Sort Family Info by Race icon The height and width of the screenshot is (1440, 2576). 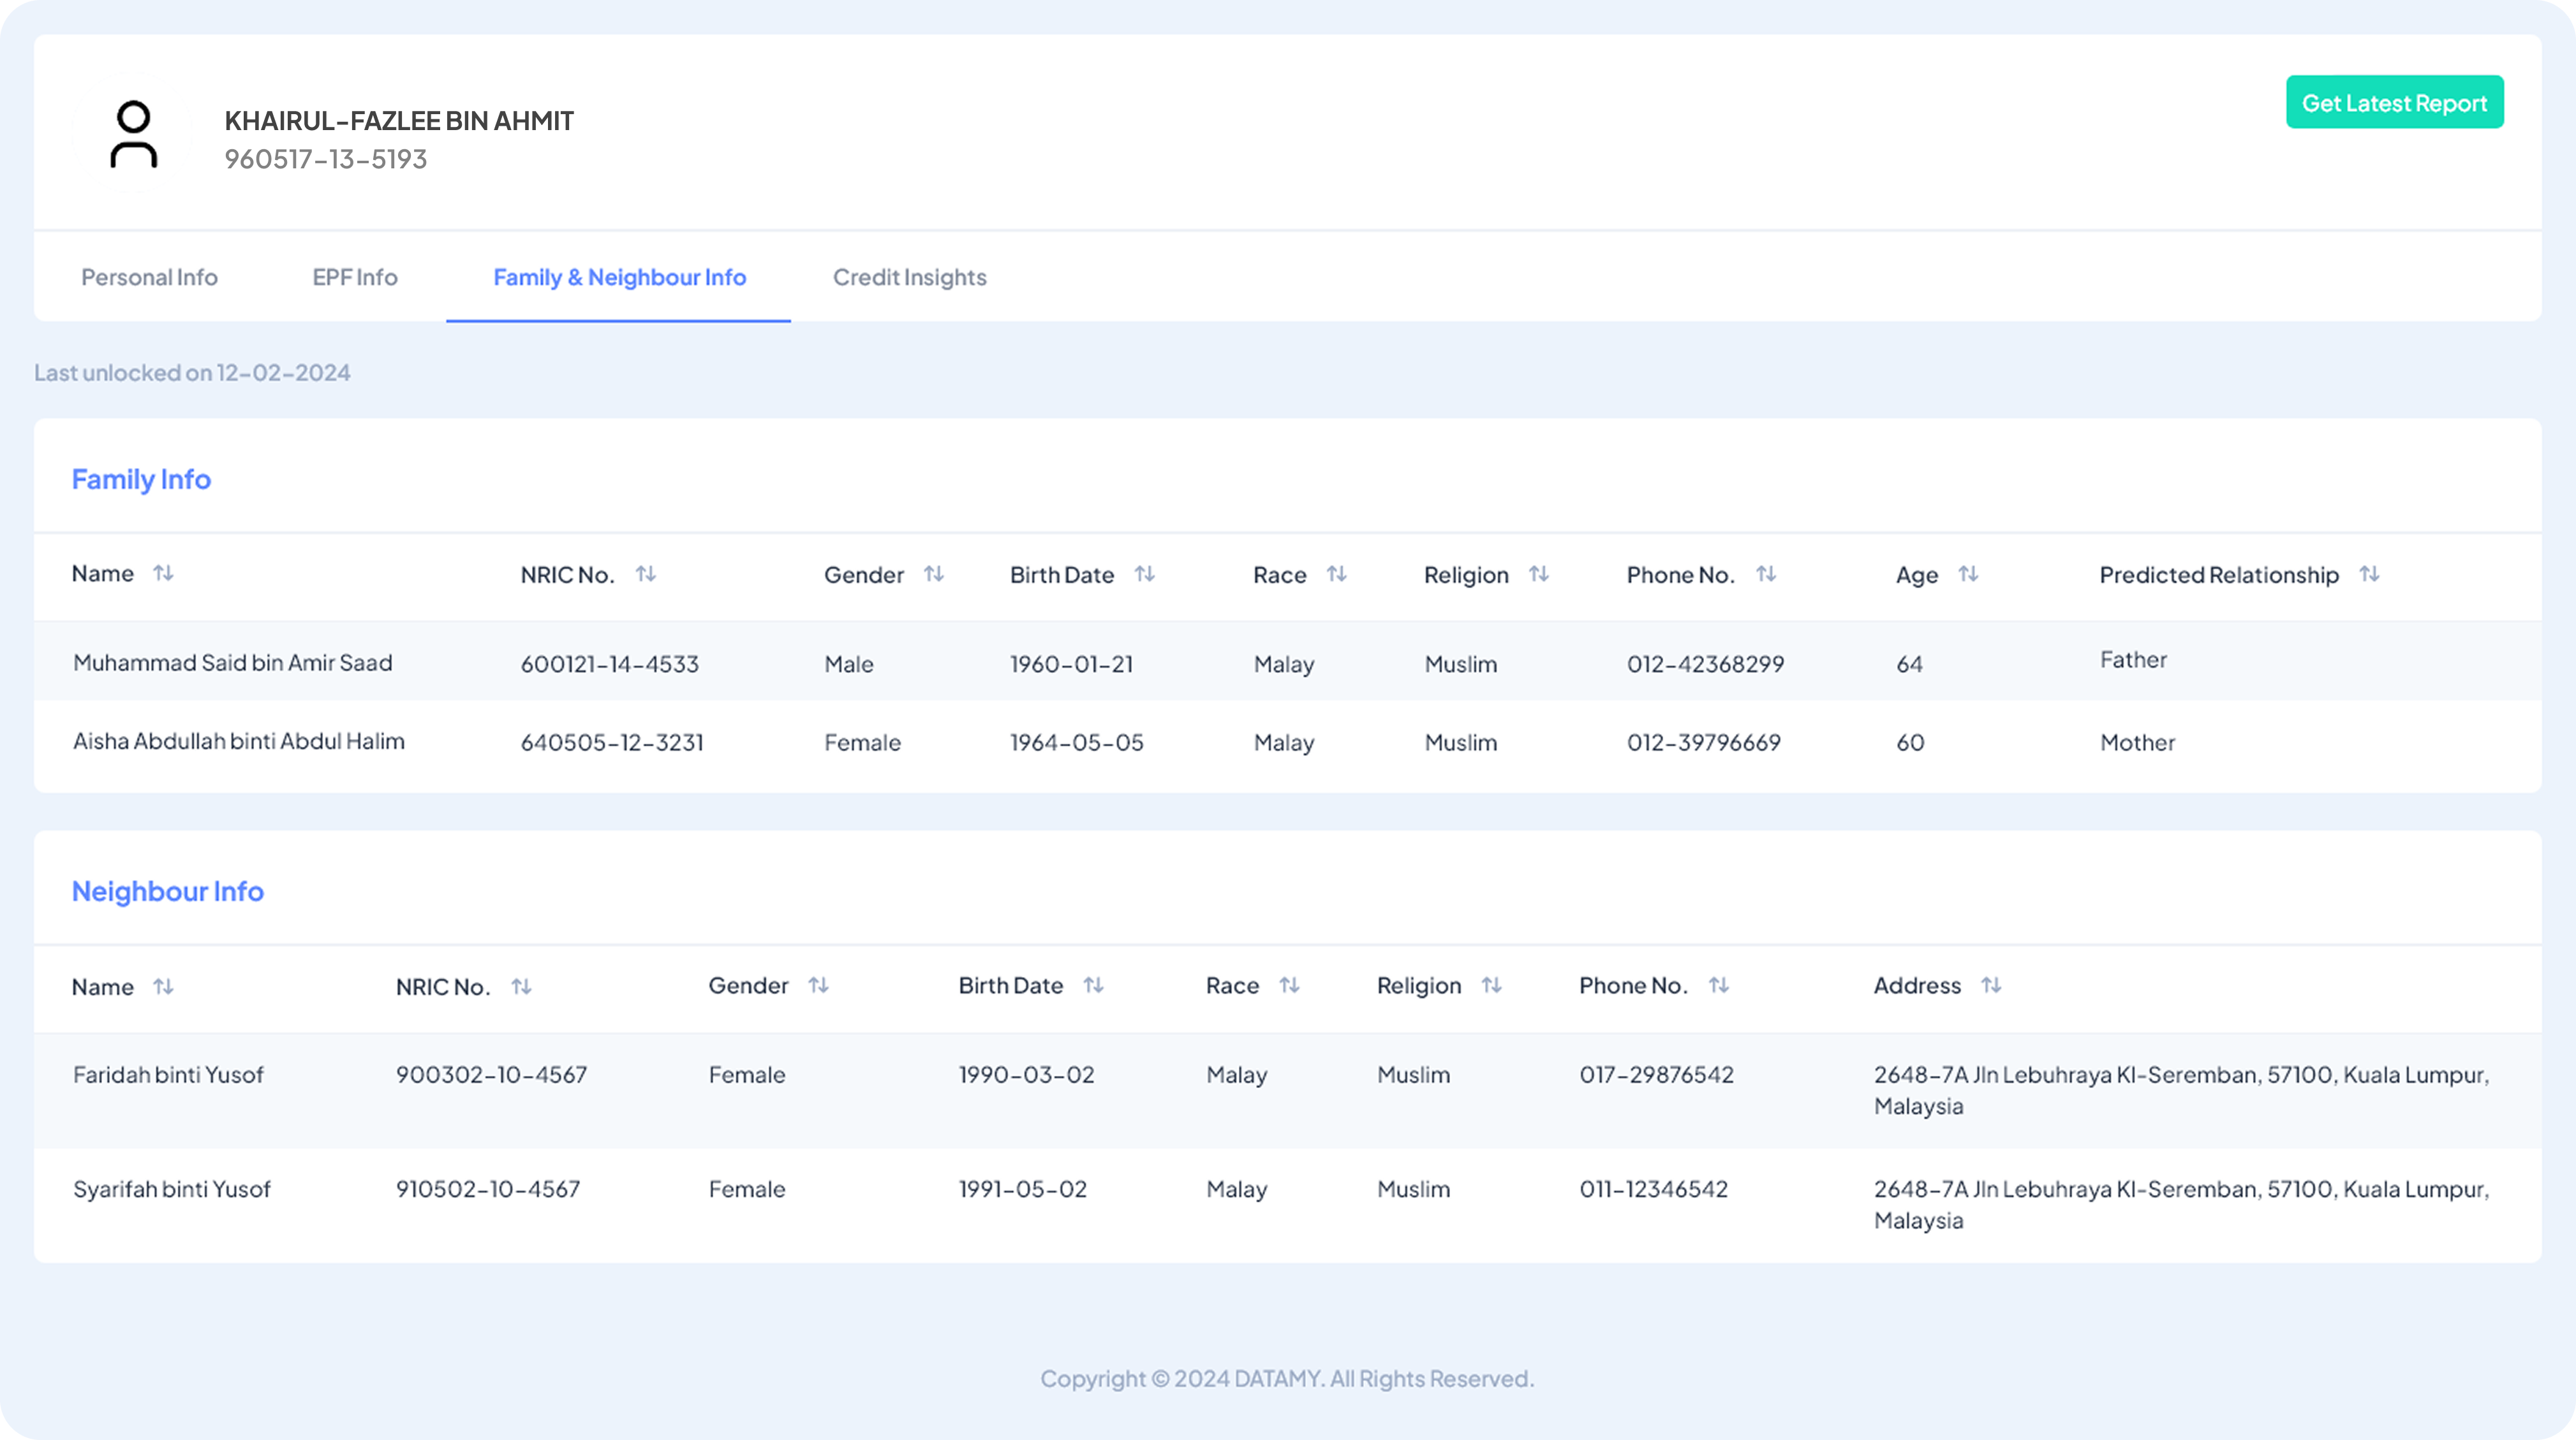tap(1337, 574)
